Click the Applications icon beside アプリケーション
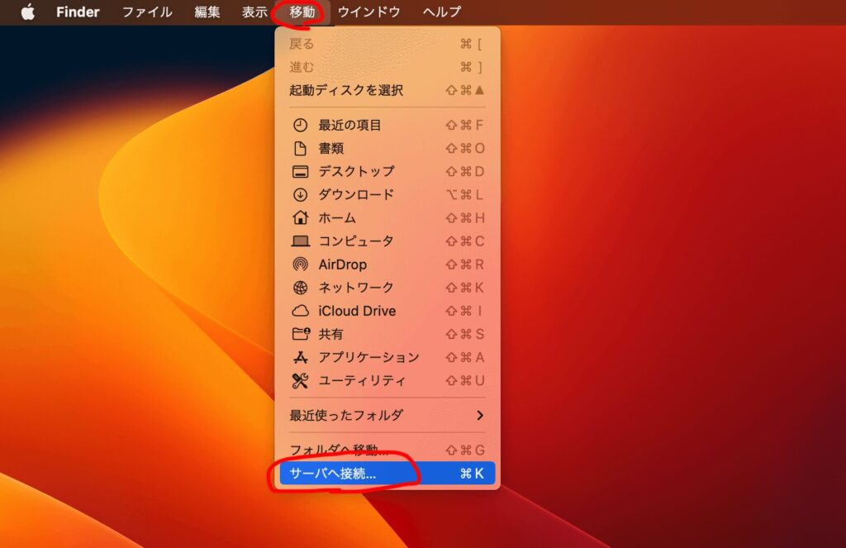 301,357
